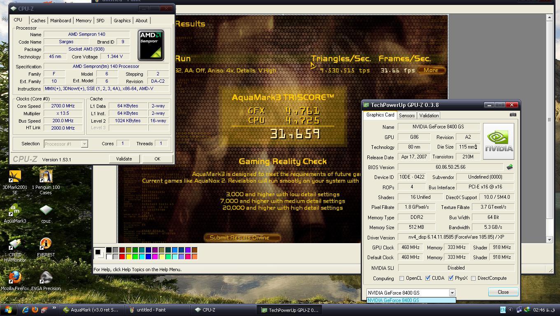The width and height of the screenshot is (560, 316).
Task: Click the AquaMark triangles cursor arrow icon
Action: coord(313,65)
